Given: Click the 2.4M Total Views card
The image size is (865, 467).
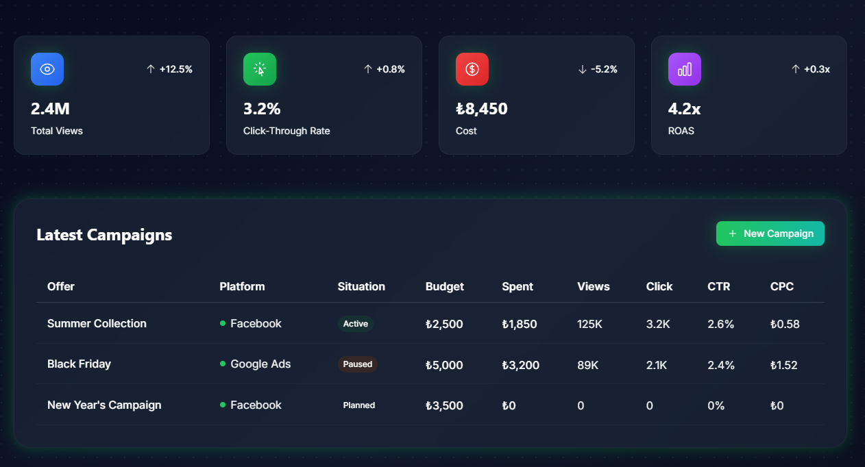Looking at the screenshot, I should coord(112,95).
